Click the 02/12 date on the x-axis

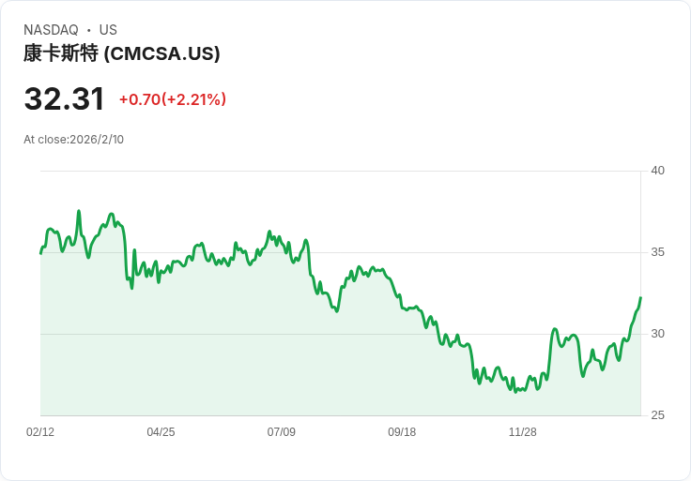(x=40, y=432)
